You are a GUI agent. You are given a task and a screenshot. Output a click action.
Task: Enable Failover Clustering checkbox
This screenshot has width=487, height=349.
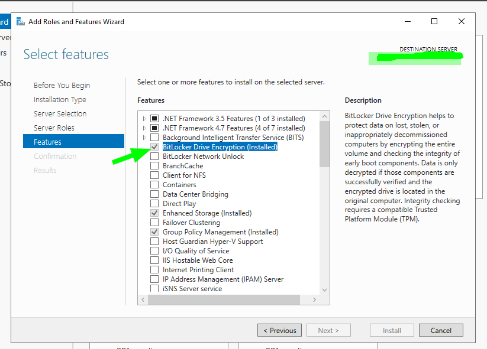click(154, 222)
